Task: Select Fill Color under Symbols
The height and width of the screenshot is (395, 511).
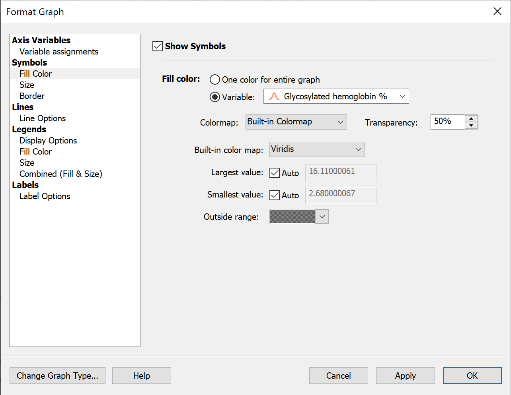Action: point(35,74)
